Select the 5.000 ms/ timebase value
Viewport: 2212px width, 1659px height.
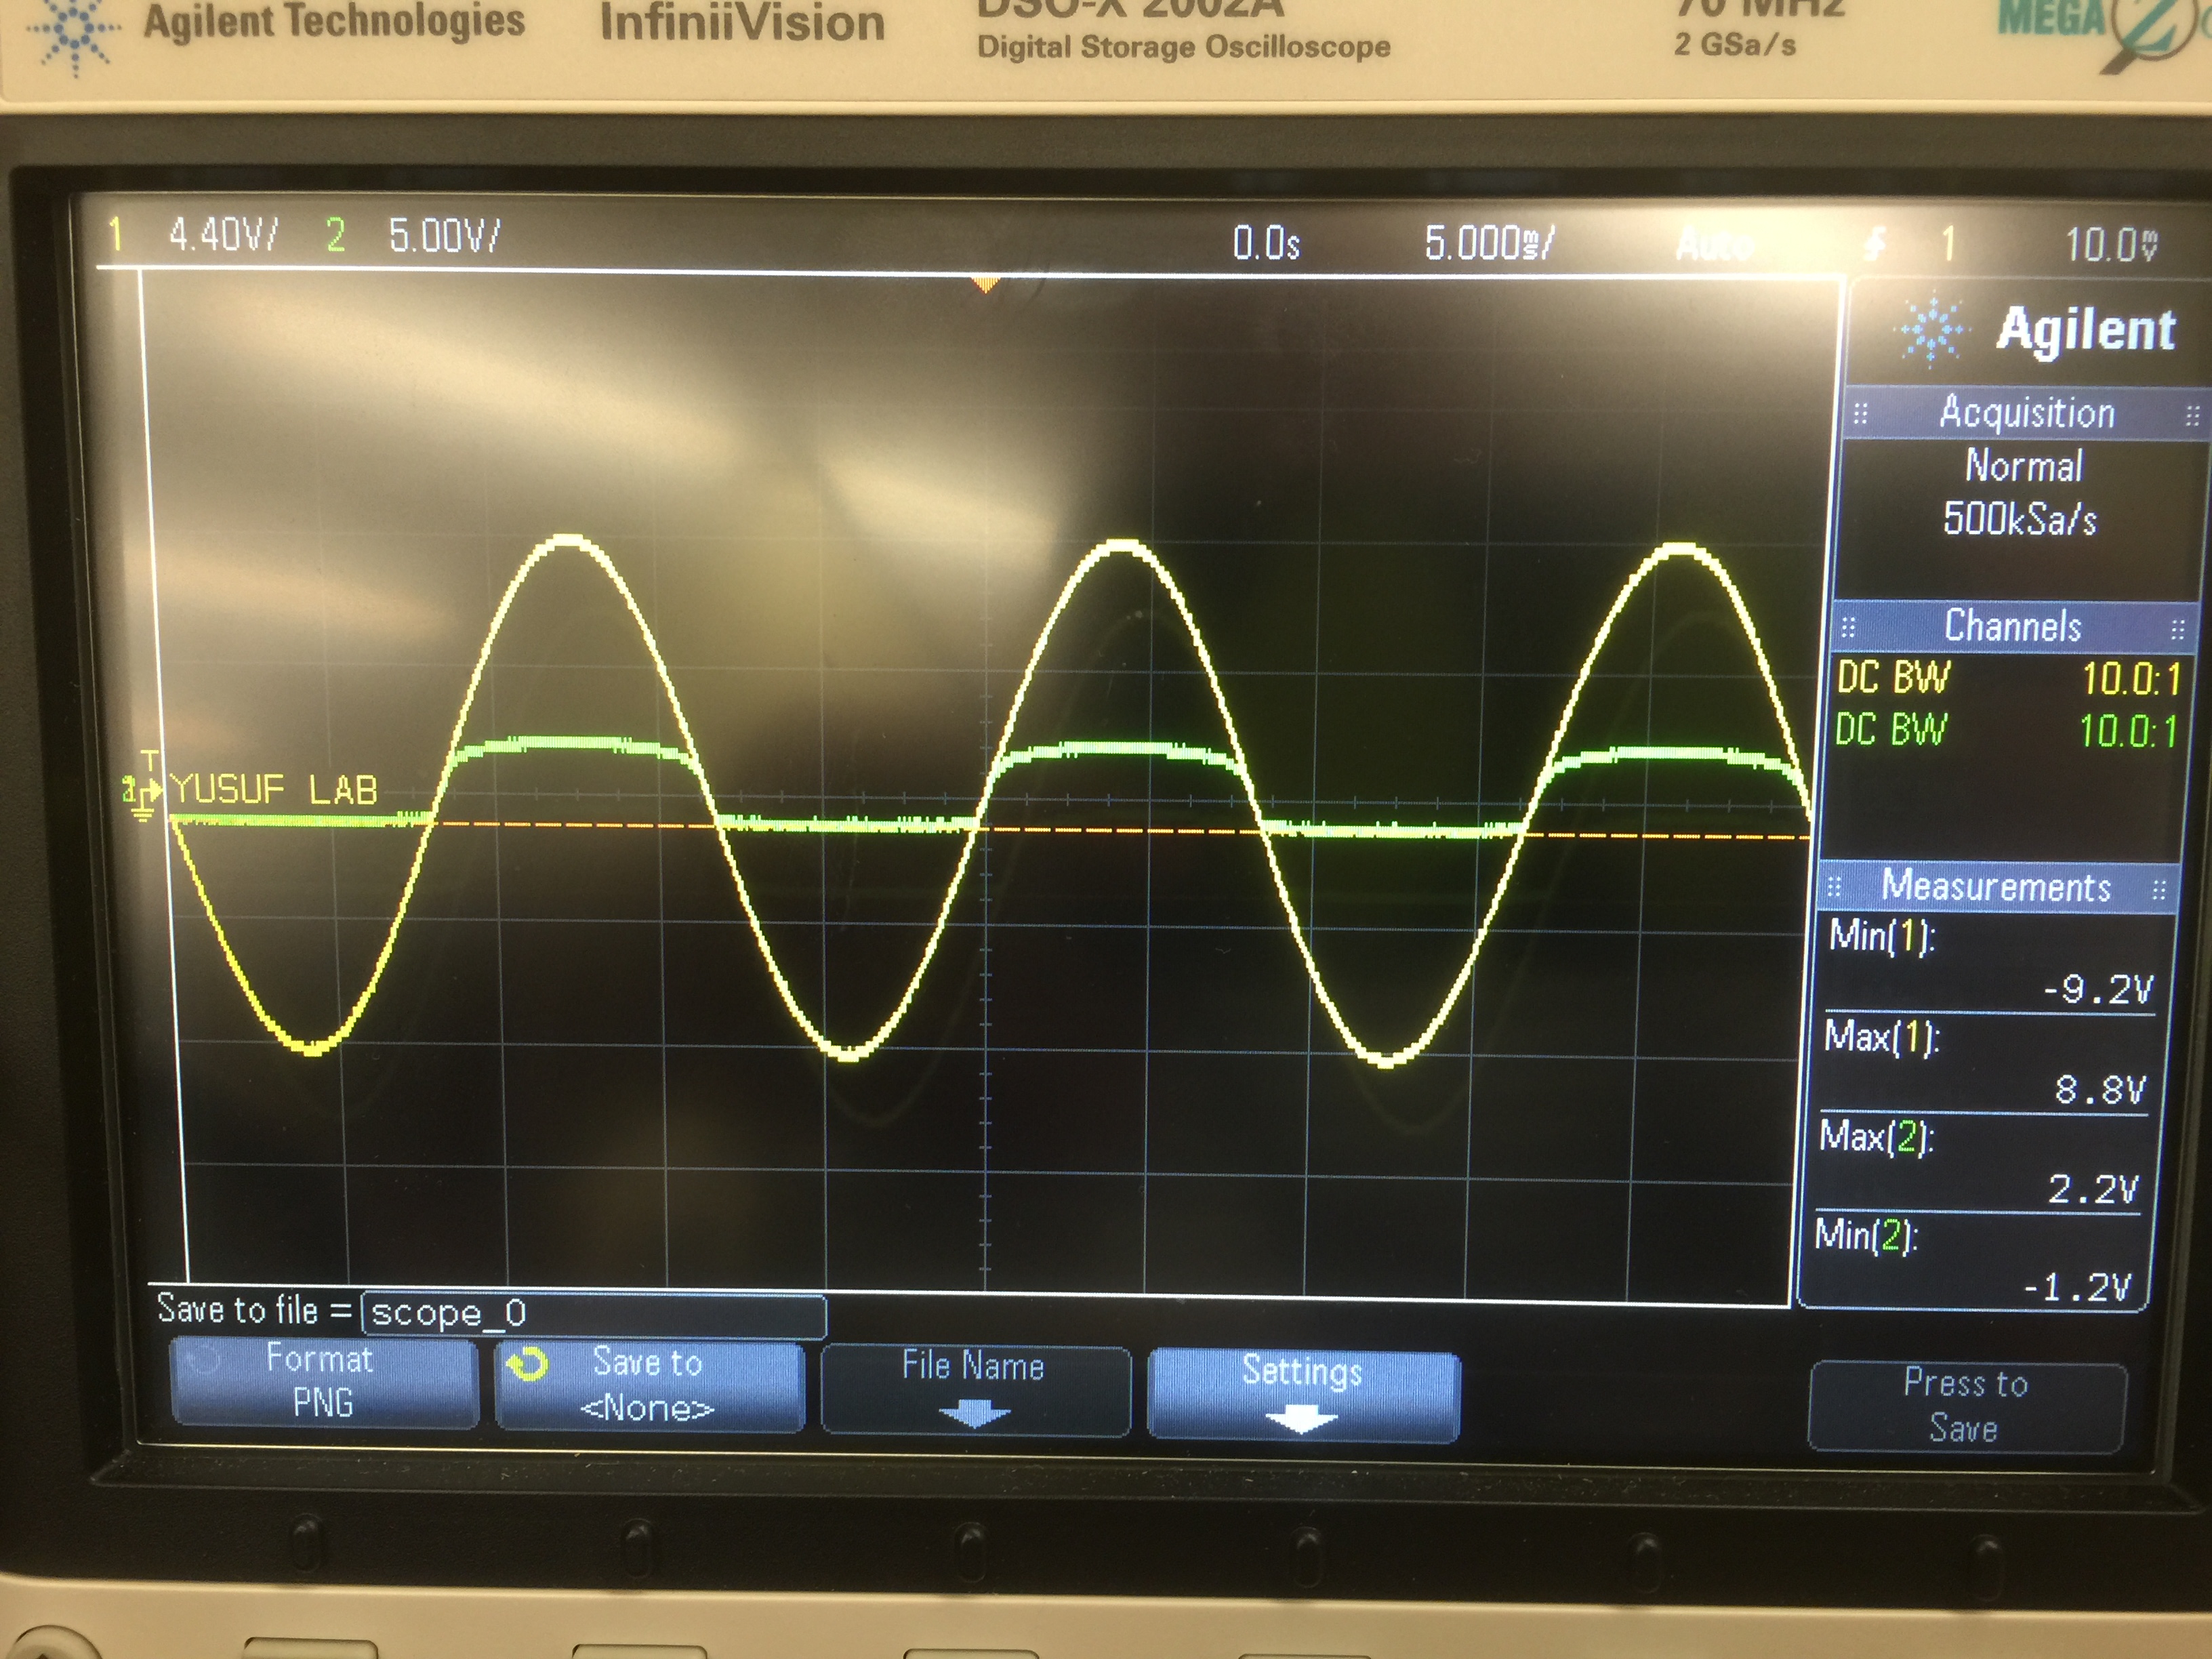pyautogui.click(x=1489, y=242)
